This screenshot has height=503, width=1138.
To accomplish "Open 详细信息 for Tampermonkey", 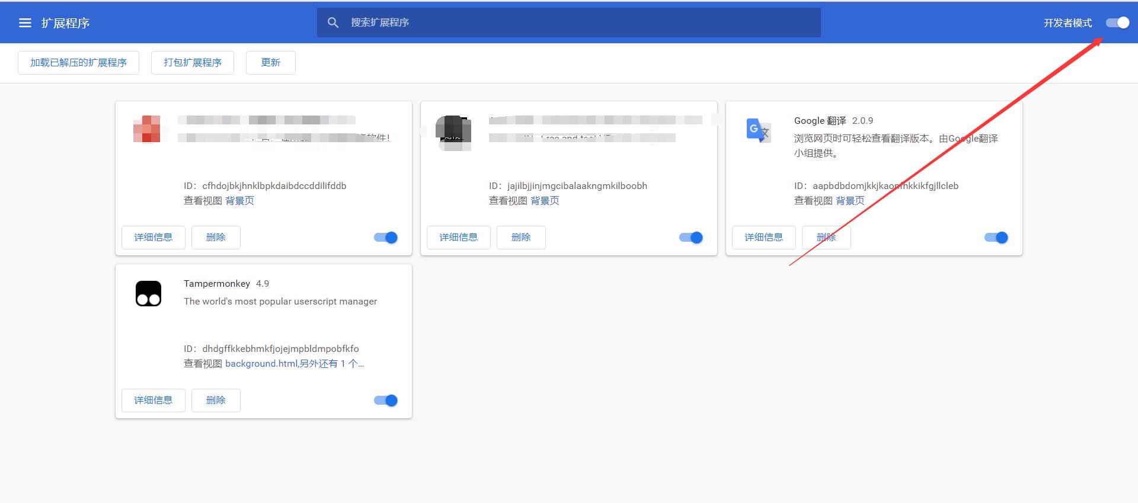I will (x=153, y=401).
